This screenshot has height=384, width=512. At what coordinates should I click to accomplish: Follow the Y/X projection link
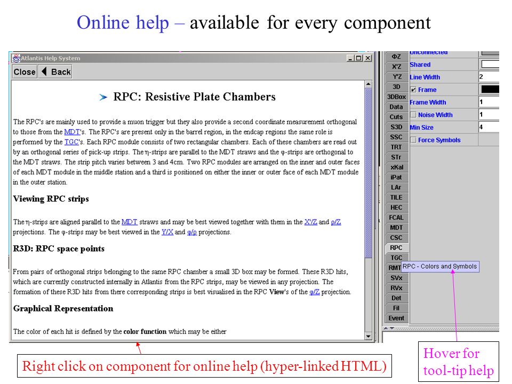[x=167, y=232]
